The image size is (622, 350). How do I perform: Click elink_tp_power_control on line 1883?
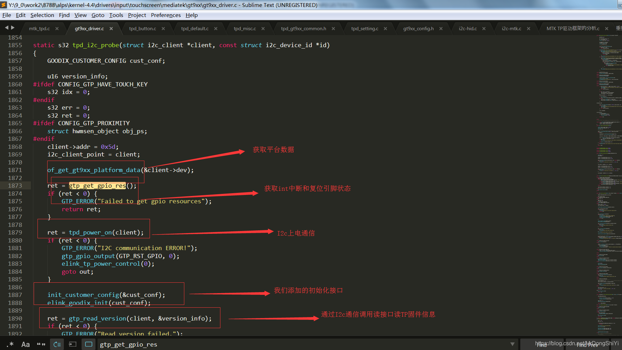pos(101,264)
